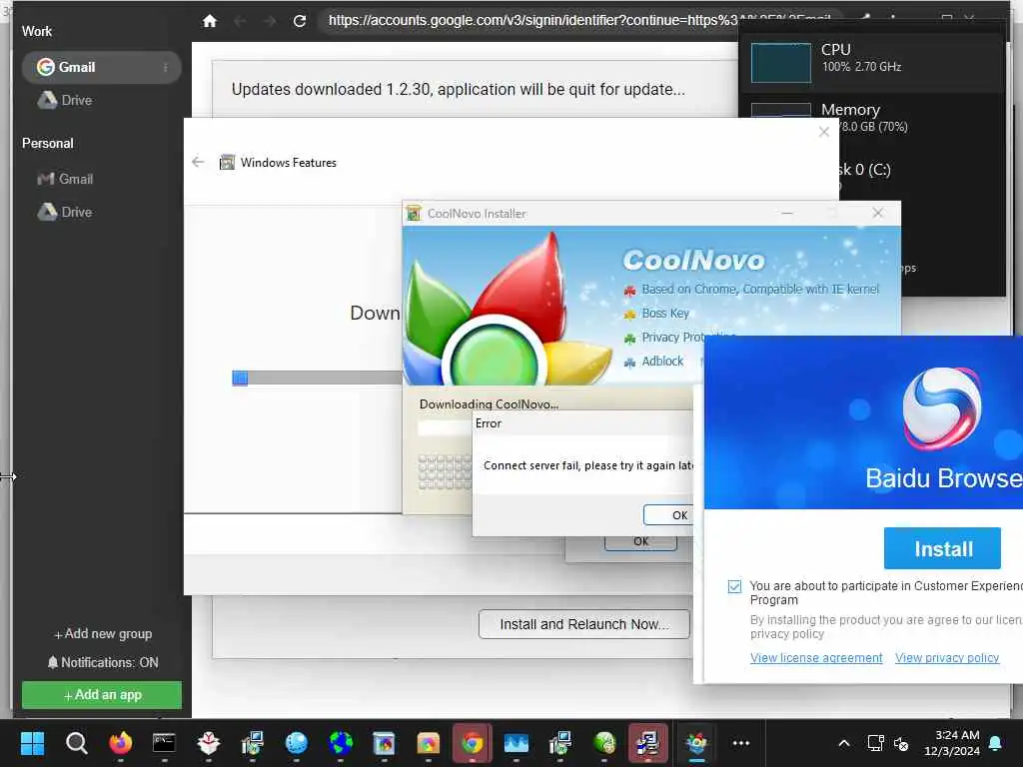1023x767 pixels.
Task: Go back using the toolbar back arrow
Action: point(240,21)
